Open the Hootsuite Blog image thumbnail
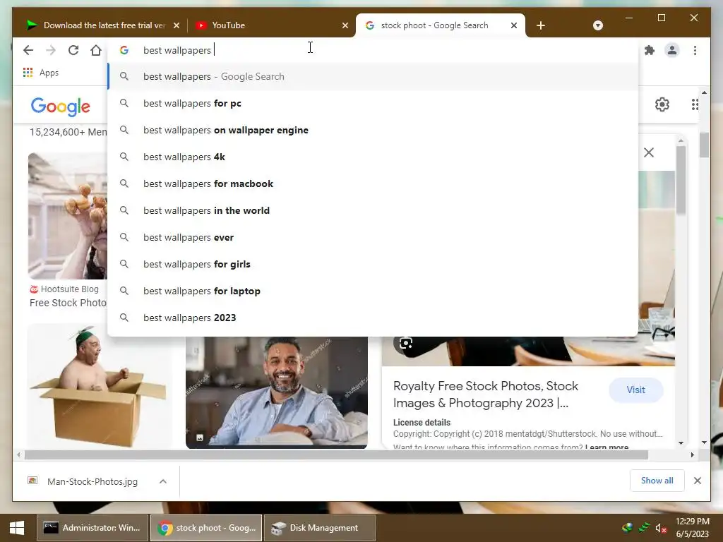Viewport: 723px width, 542px height. coord(68,216)
